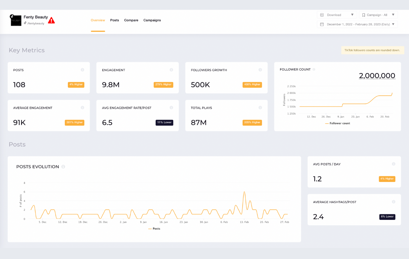Click the info icon on Posts card
The image size is (409, 259).
(82, 70)
